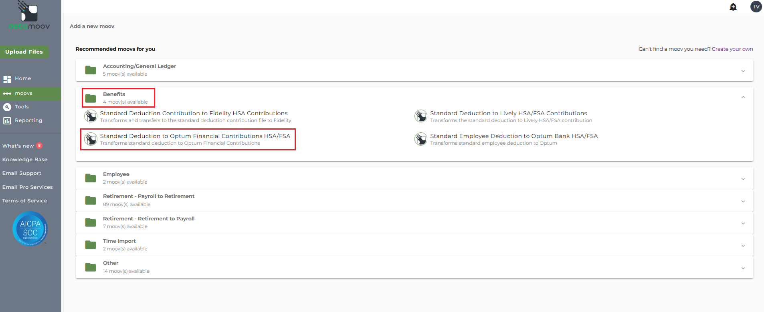
Task: Select Standard Deduction to Optum Financial Contributions
Action: click(x=195, y=136)
